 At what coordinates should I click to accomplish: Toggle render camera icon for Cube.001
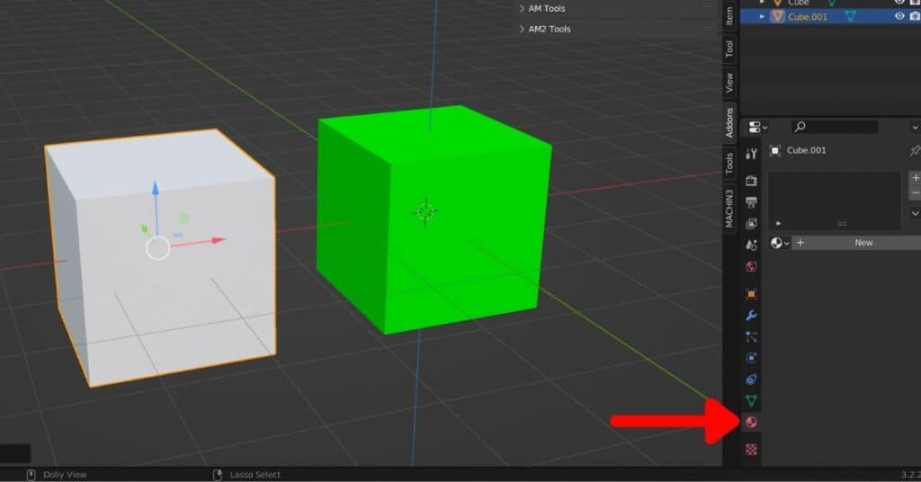[915, 16]
